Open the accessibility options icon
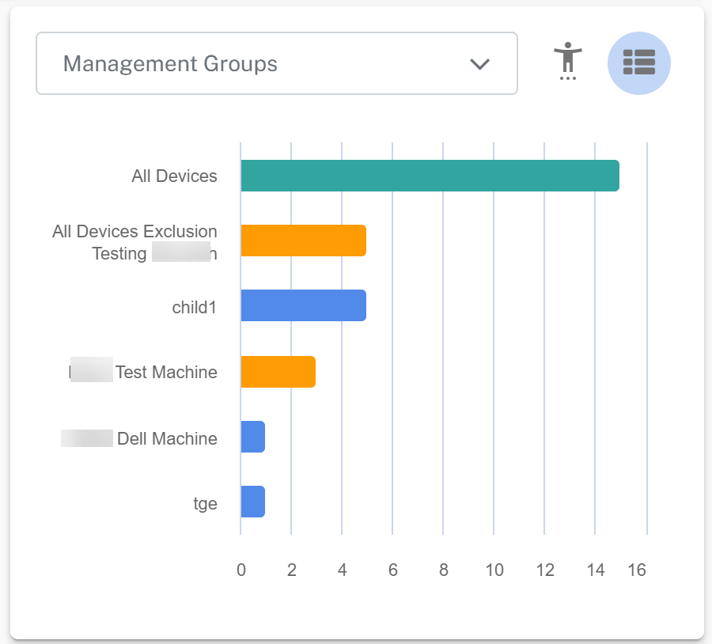712x644 pixels. [566, 62]
